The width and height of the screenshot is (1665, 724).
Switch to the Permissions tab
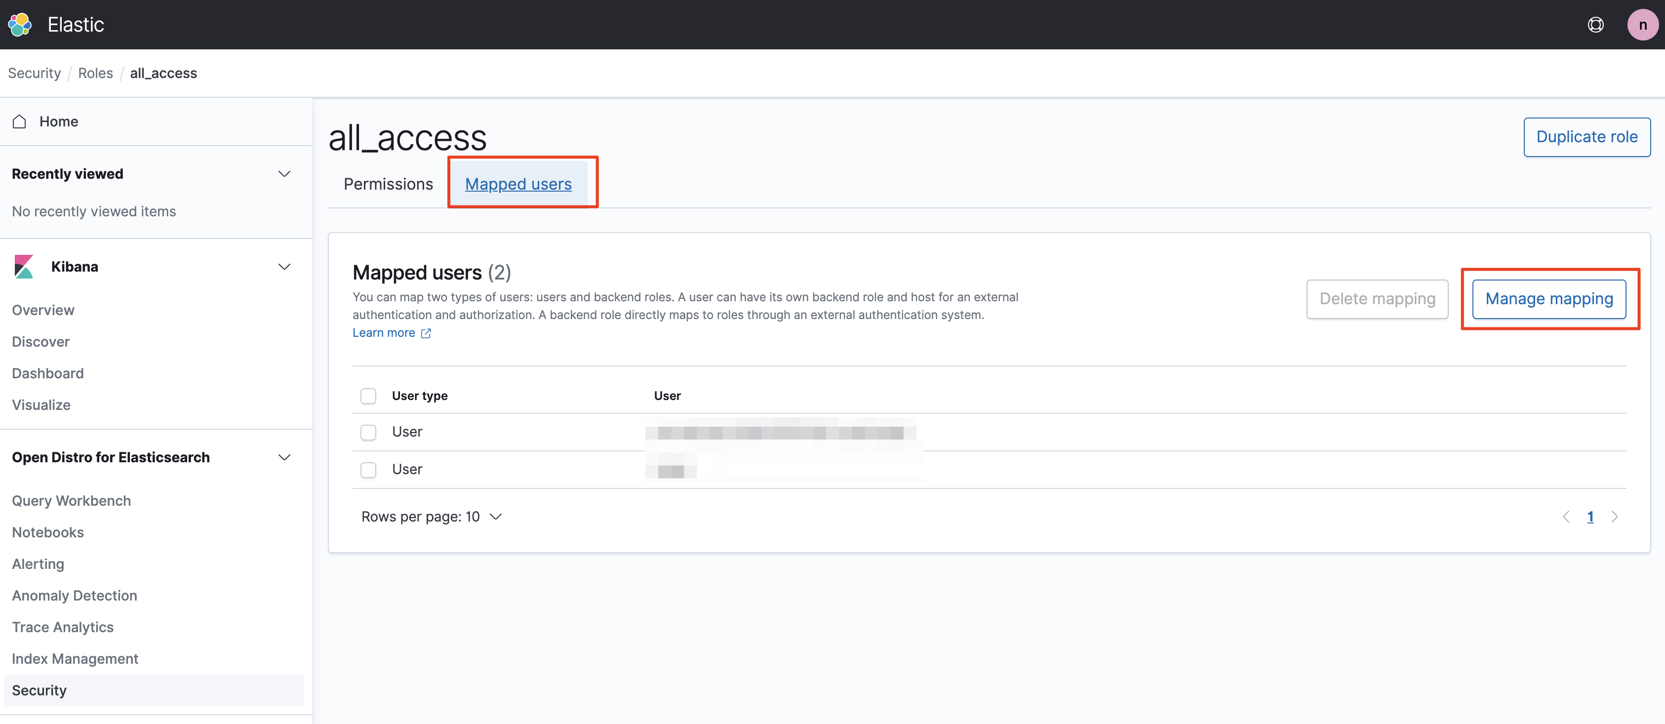tap(388, 184)
